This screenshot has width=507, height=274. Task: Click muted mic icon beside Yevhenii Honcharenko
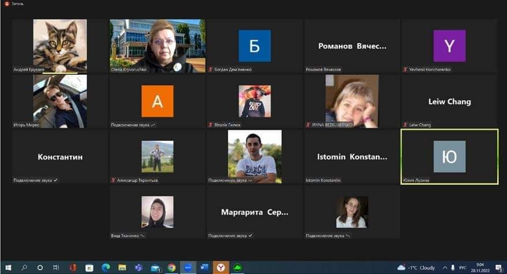405,69
